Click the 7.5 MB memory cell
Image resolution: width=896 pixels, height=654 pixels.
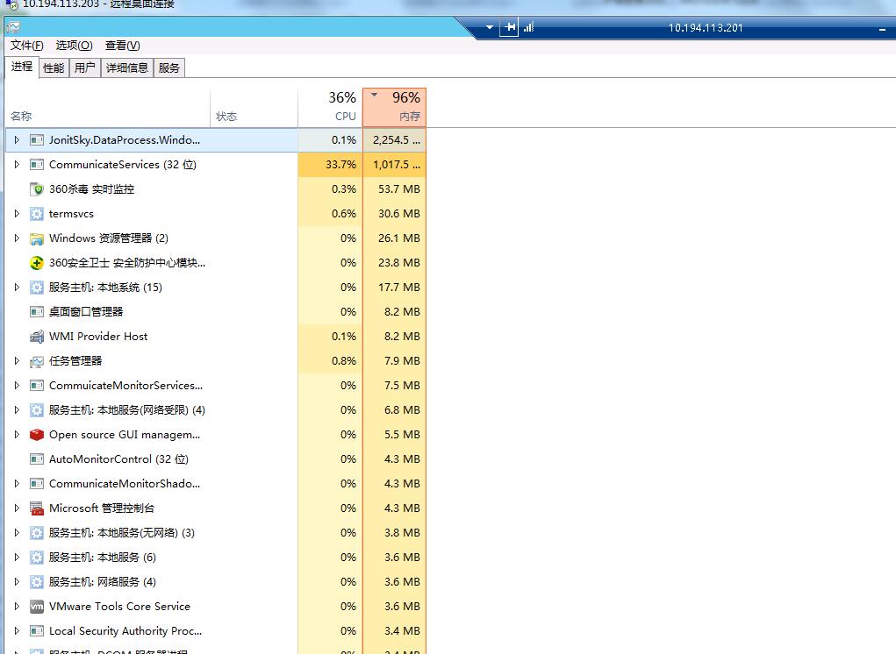[x=395, y=385]
